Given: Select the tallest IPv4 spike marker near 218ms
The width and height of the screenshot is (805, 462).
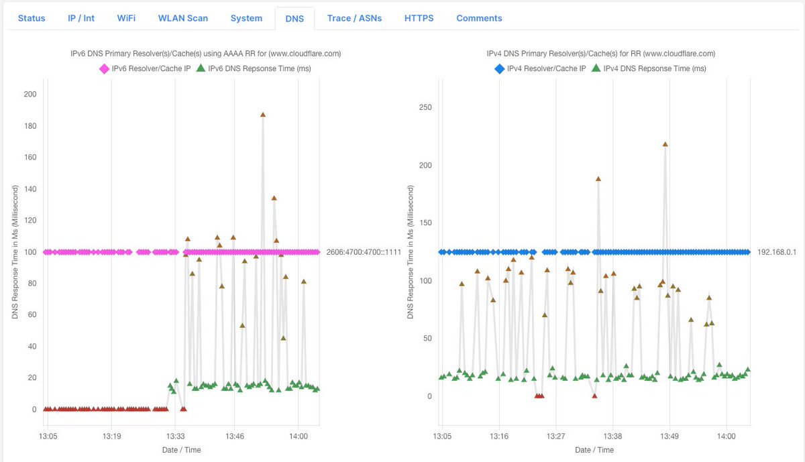Looking at the screenshot, I should point(664,143).
